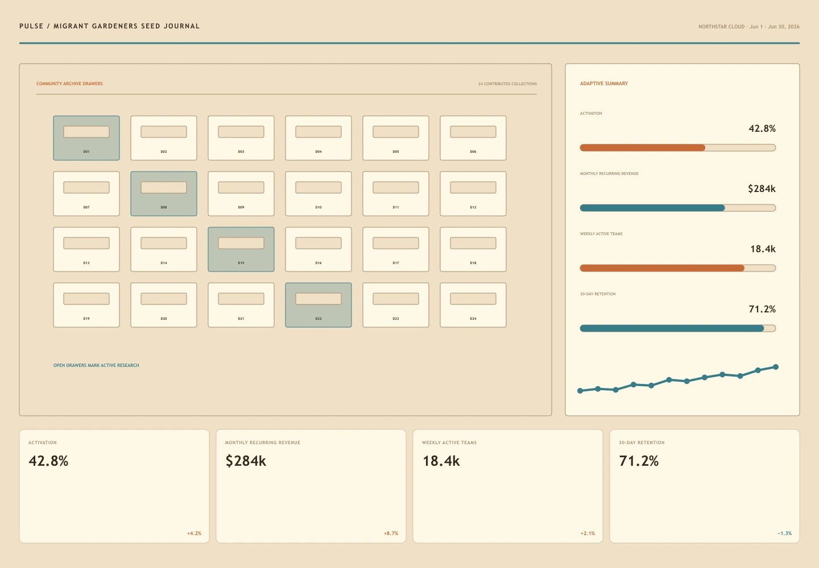Click the 30-Day Retention progress bar
Screen dimensions: 819x568
click(x=678, y=328)
